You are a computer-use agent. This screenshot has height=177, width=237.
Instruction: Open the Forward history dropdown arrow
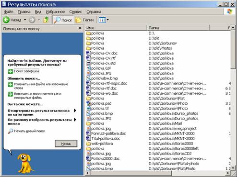(x=39, y=20)
